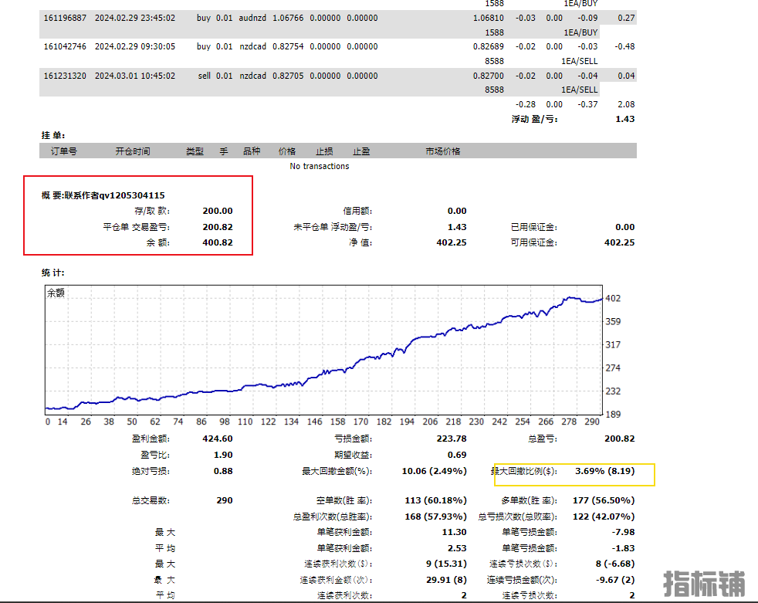758x603 pixels.
Task: Click the 止盈 column header
Action: click(361, 151)
